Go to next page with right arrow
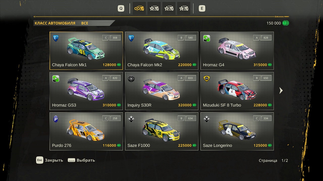 [281, 90]
